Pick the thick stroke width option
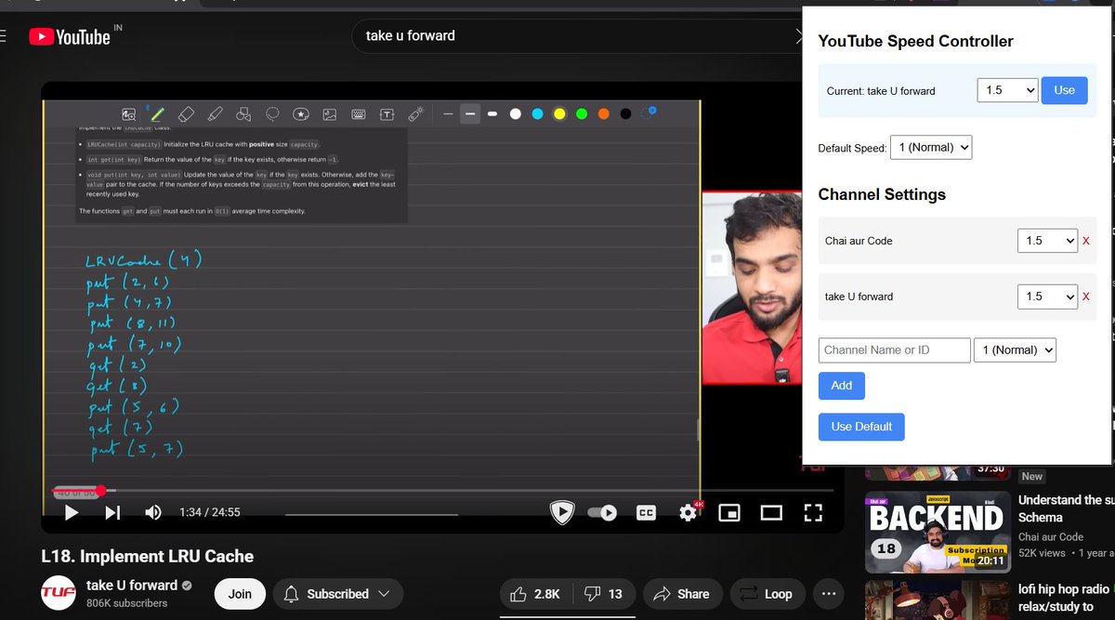 (x=492, y=114)
